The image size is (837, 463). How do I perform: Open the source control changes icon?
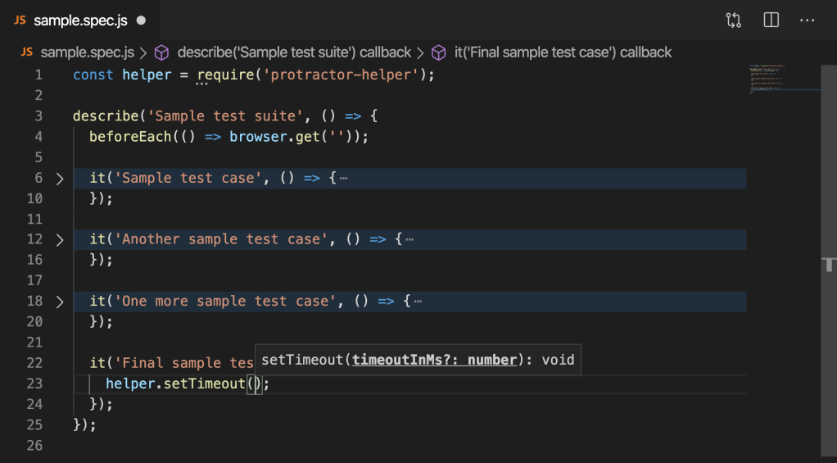(733, 20)
